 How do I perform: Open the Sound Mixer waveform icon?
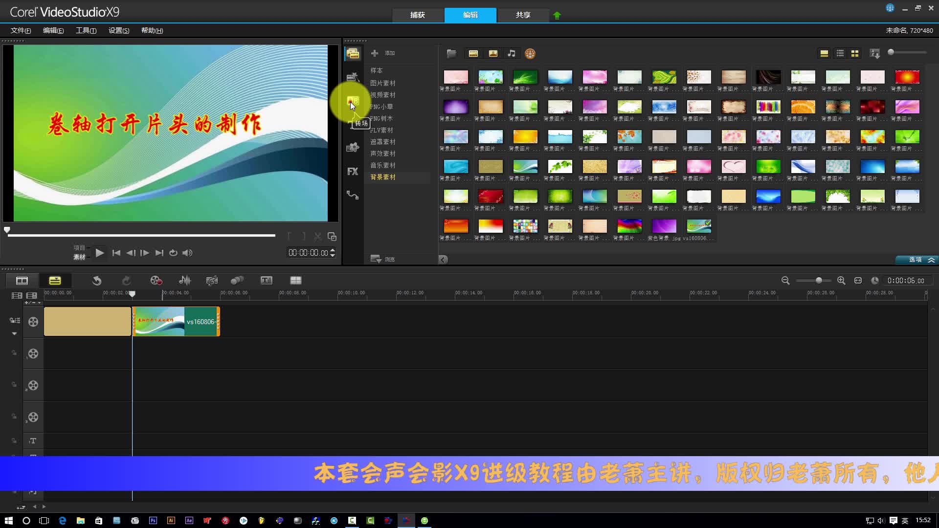click(x=185, y=281)
